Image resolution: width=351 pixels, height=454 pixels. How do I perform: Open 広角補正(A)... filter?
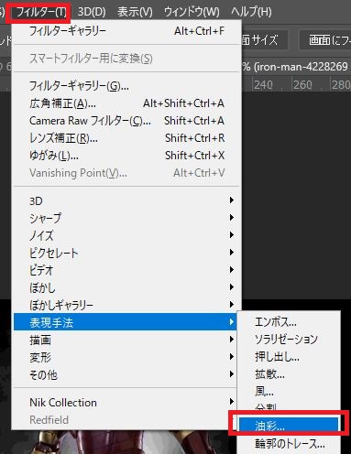coord(126,103)
